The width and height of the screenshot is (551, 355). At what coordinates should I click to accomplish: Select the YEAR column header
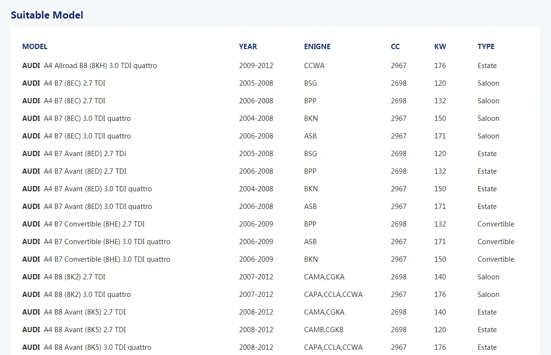(x=248, y=47)
